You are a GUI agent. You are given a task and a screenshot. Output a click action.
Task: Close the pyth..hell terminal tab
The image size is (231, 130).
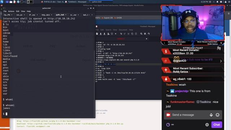point(66,15)
